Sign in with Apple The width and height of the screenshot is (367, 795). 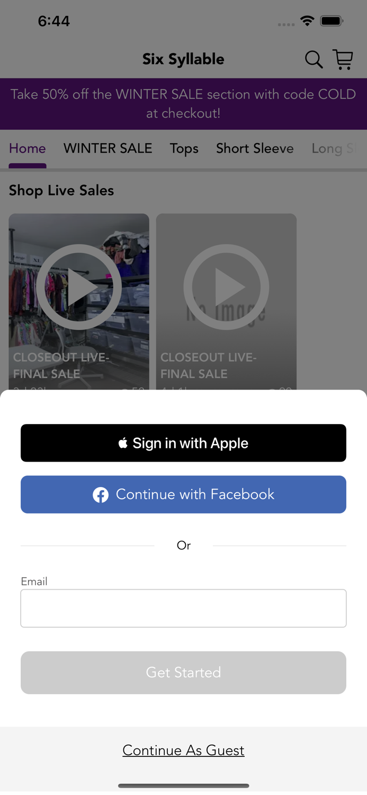tap(183, 443)
